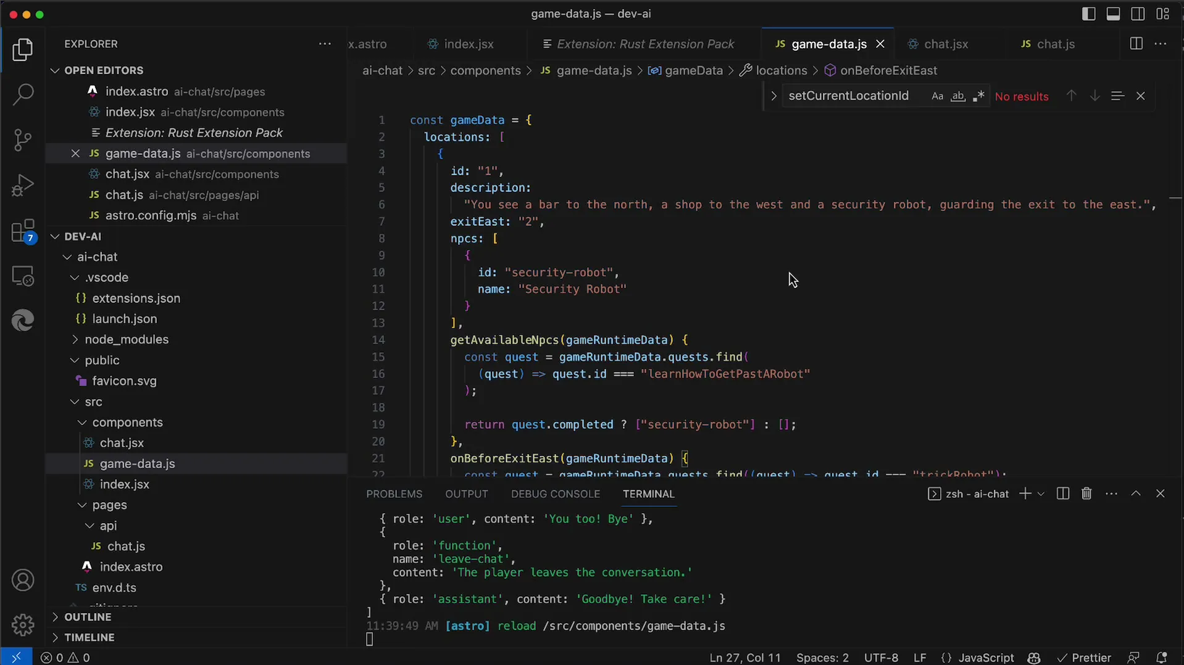Click Spaces: 2 indentation setting
The height and width of the screenshot is (665, 1184).
822,658
